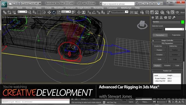Click Create Key Scale button
Image resolution: width=186 pixels, height=105 pixels.
pos(160,60)
